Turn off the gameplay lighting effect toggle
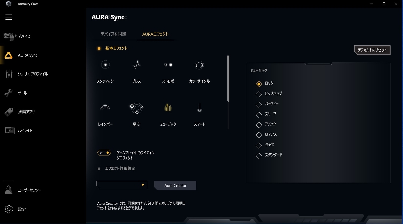403x224 pixels. point(104,152)
